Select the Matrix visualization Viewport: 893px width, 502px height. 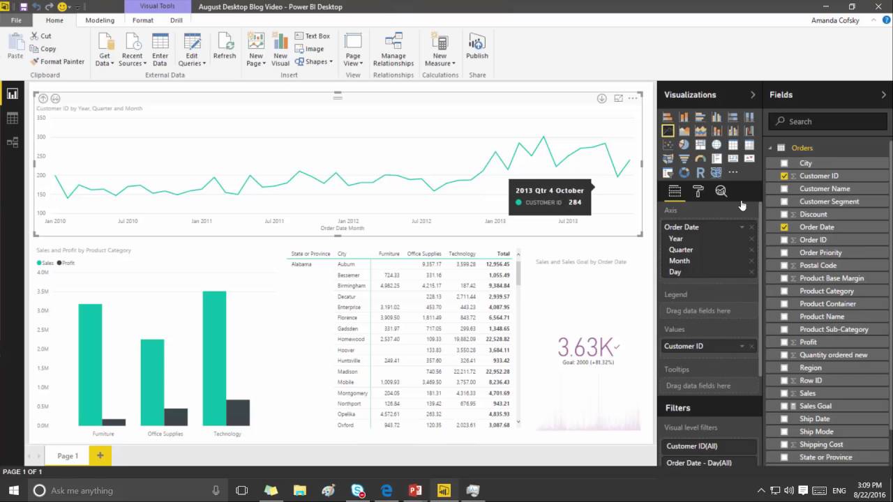[x=749, y=144]
